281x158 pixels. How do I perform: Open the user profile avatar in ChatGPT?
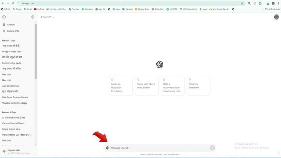[x=276, y=17]
